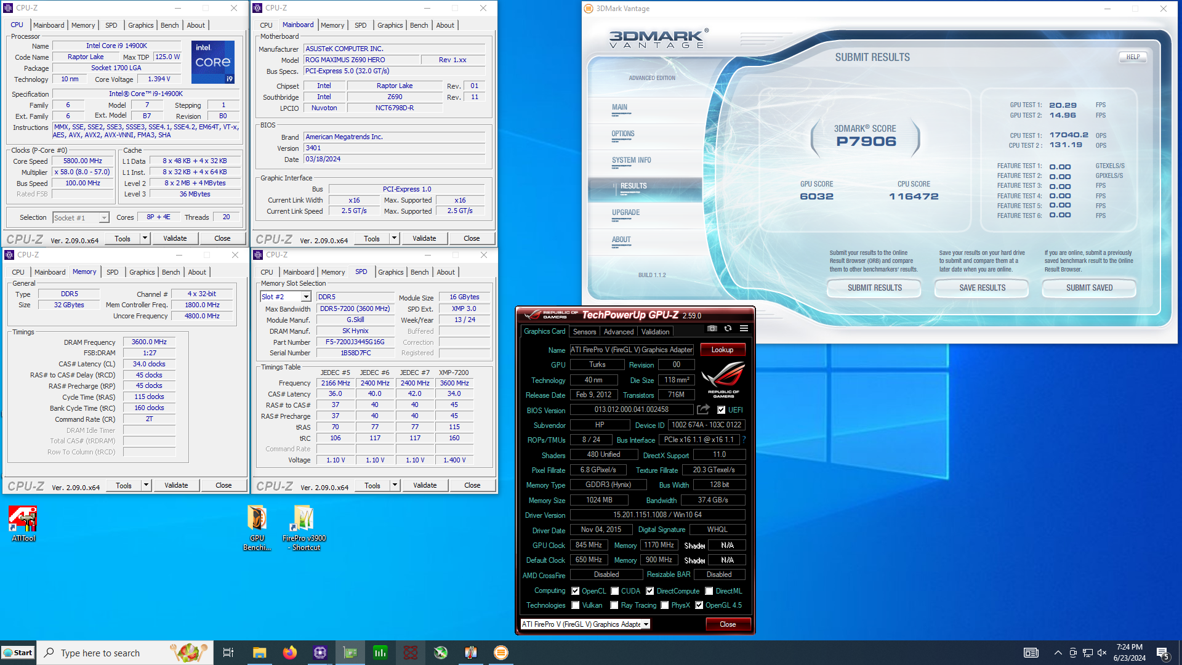Click the red circular taskbar icon
This screenshot has width=1182, height=665.
click(x=411, y=653)
